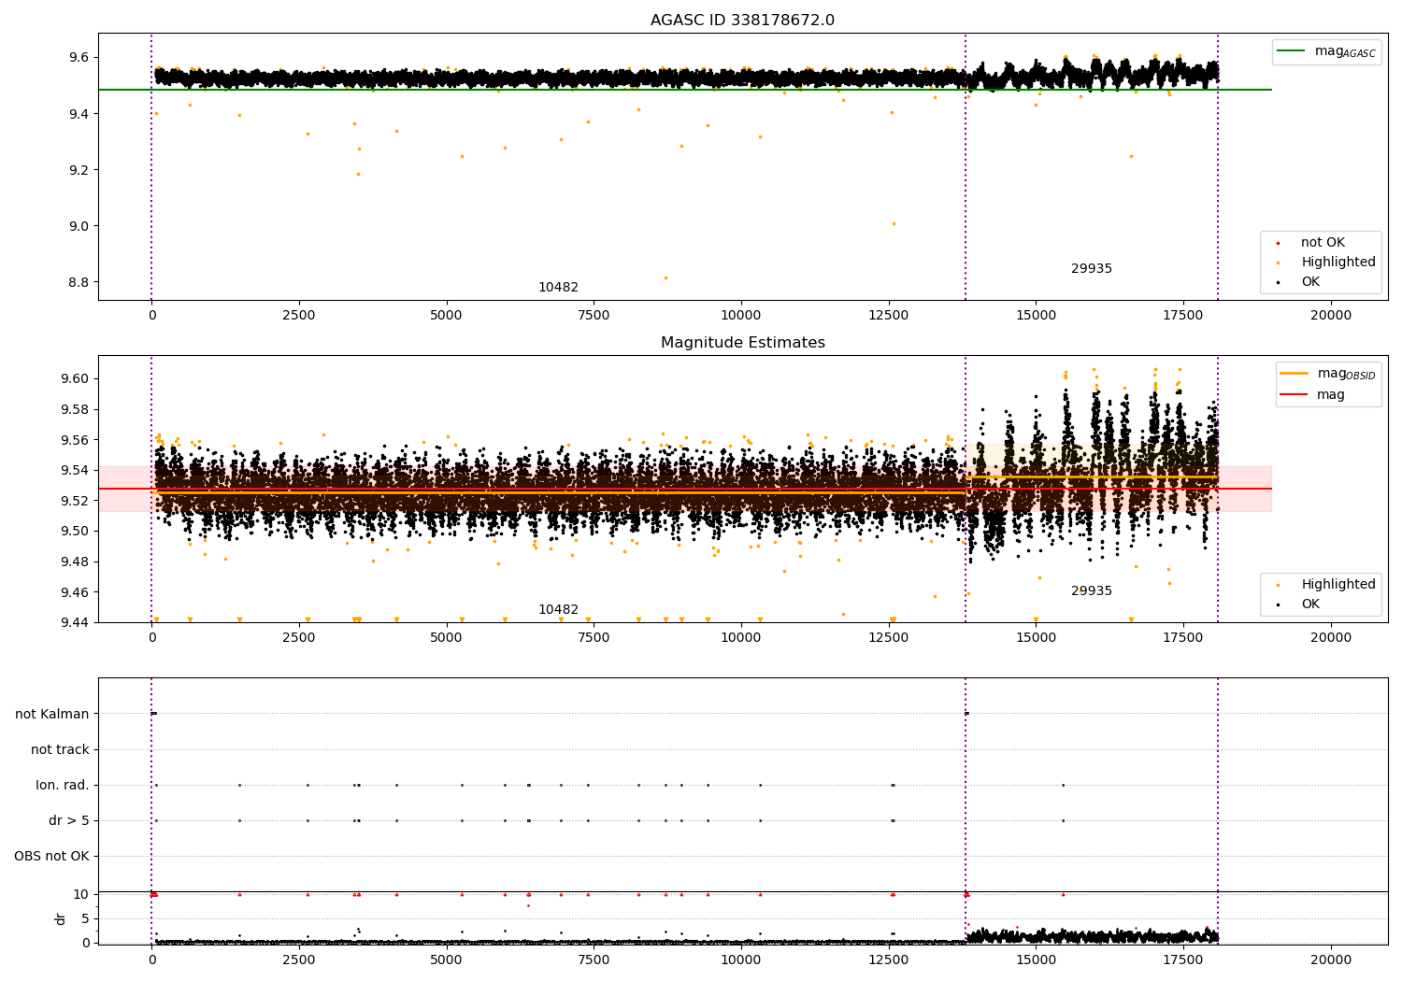Click the lowest orange outlier near magnitude 8.8

665,277
